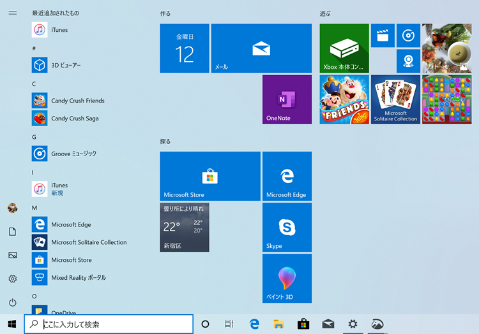Click the Power button in sidebar

(x=13, y=302)
